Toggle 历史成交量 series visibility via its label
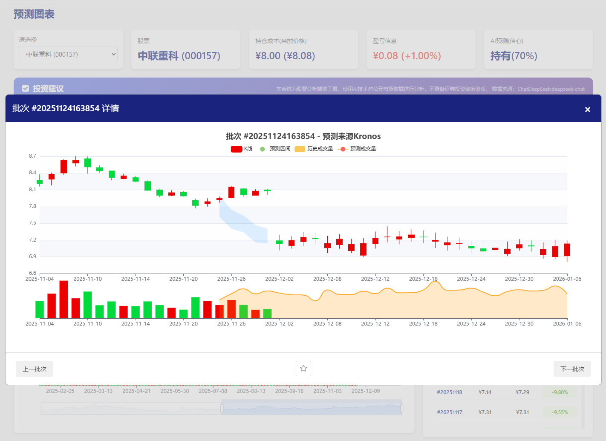Viewport: 606px width, 441px height. 320,149
